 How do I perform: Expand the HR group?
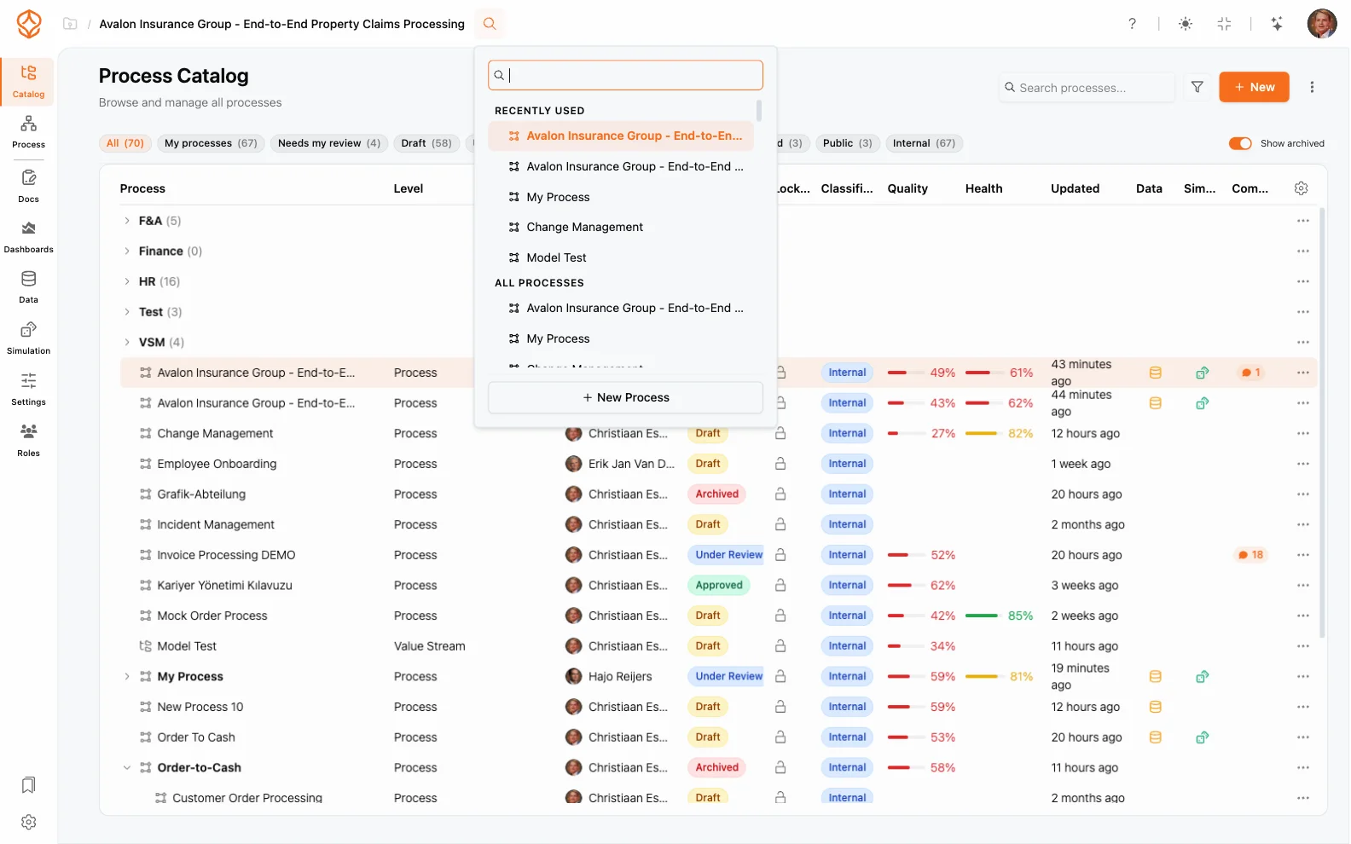click(x=127, y=281)
